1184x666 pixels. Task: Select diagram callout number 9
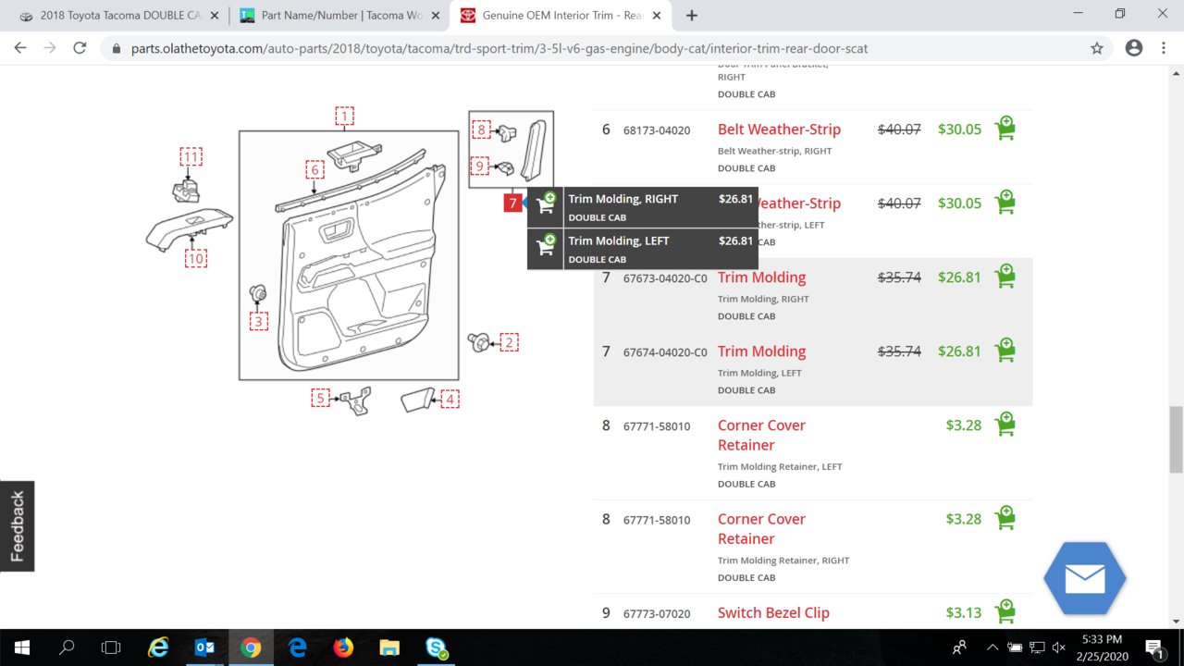coord(479,166)
